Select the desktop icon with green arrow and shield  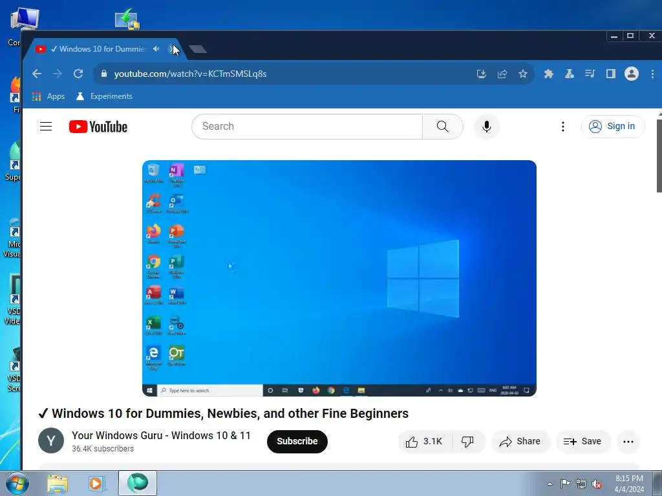click(x=128, y=19)
